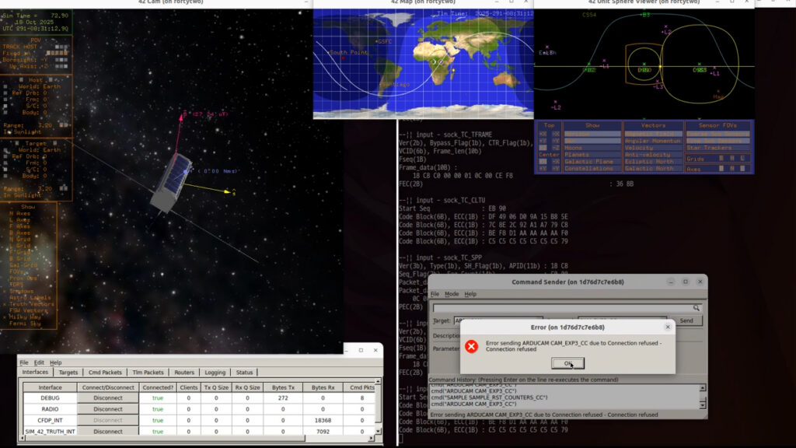
Task: Toggle Galactic North vector
Action: coord(653,168)
